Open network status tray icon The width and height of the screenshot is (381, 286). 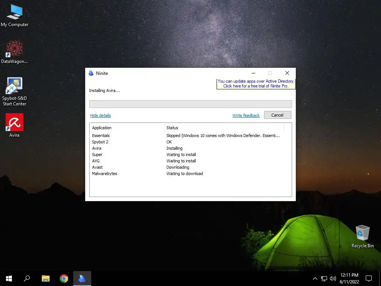[324, 279]
